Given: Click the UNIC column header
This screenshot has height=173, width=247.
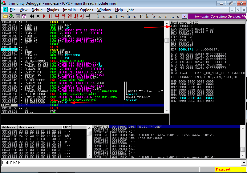Looking at the screenshot, I should [67, 127].
